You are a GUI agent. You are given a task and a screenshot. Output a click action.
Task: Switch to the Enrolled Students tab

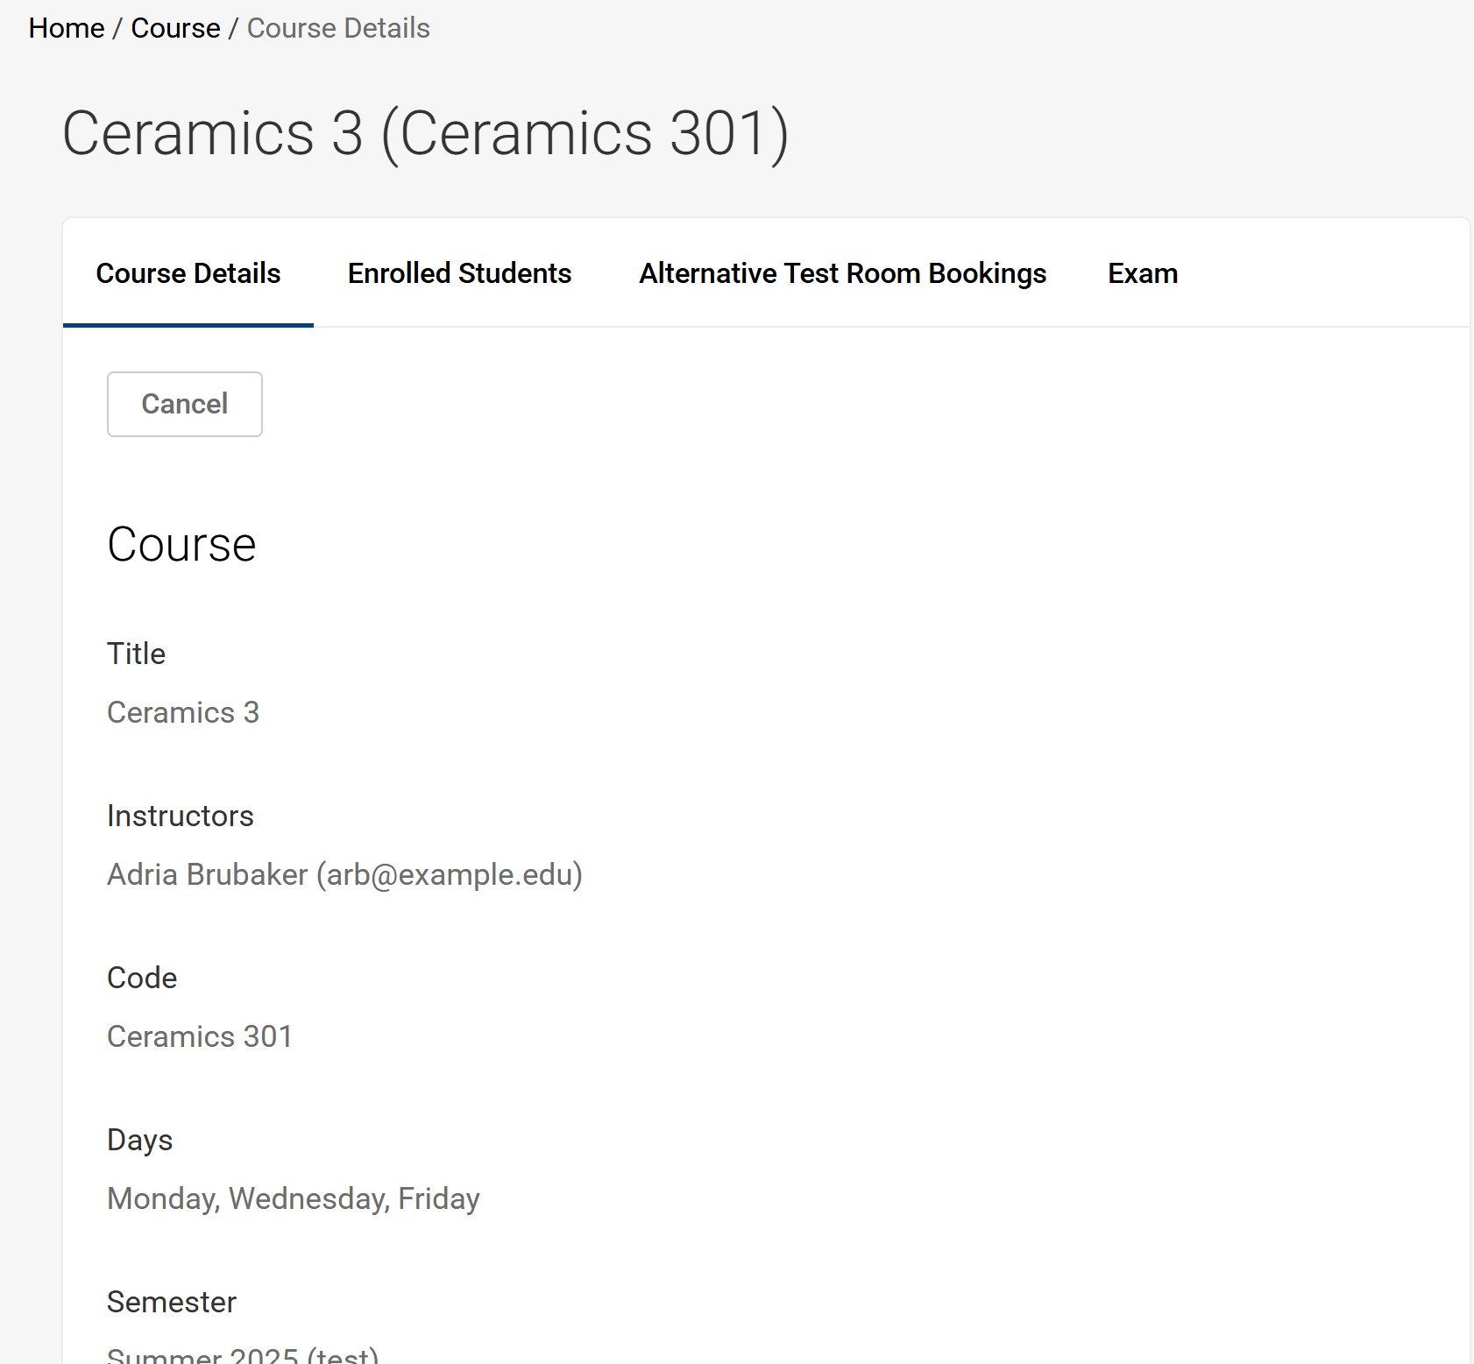point(459,273)
